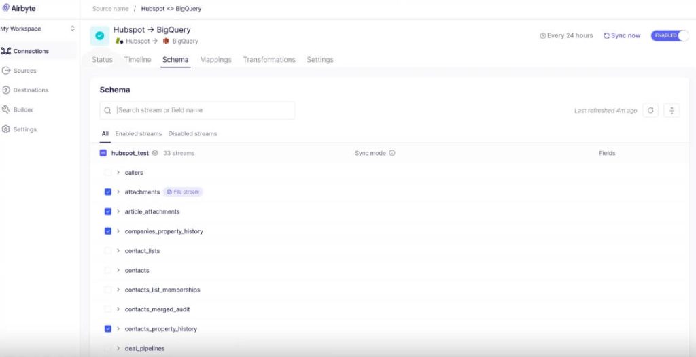Expand the contacts_merged_audit stream row
The width and height of the screenshot is (696, 357).
coord(118,309)
